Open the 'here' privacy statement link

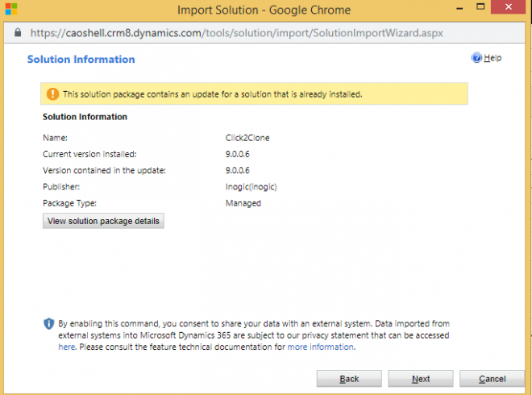pos(67,347)
